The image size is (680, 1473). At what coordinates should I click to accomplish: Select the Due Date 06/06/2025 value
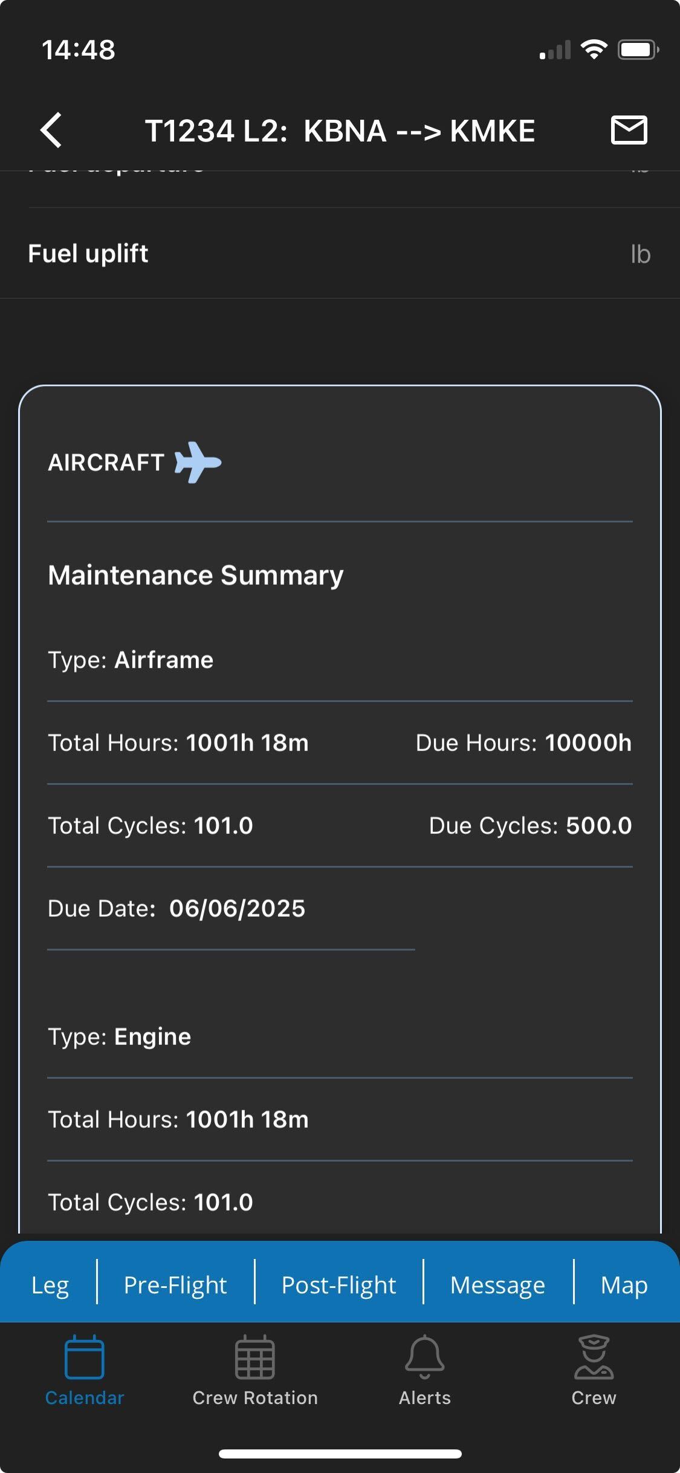237,908
